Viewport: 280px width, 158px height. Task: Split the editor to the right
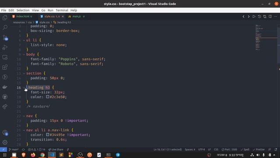tap(270, 17)
